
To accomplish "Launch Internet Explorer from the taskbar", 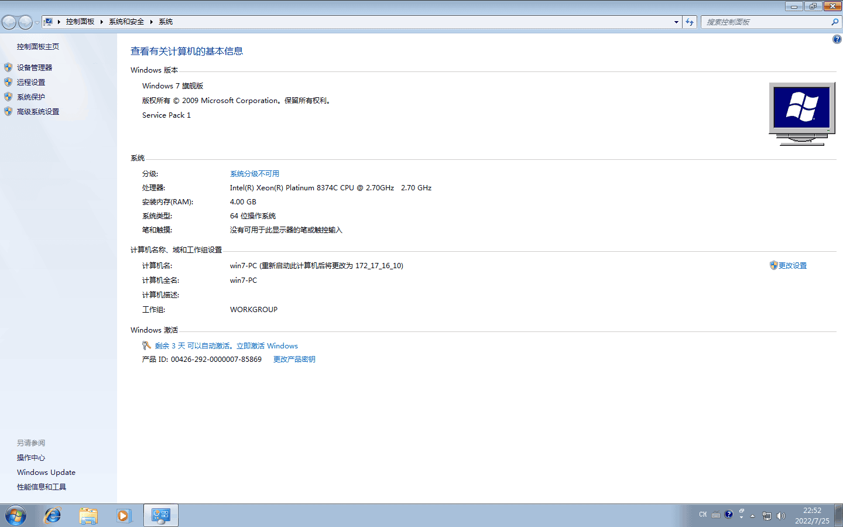I will (x=53, y=516).
